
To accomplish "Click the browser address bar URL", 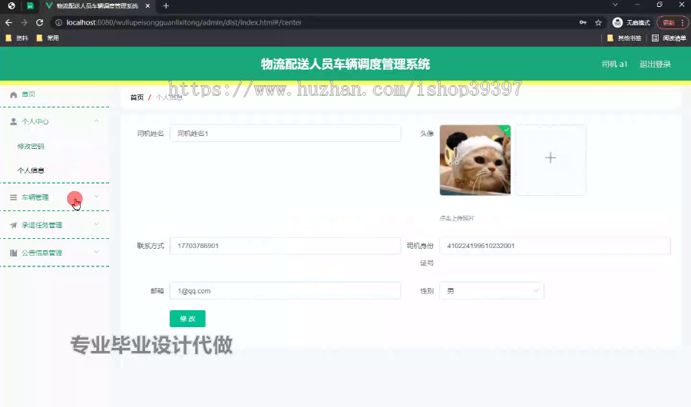I will click(183, 22).
